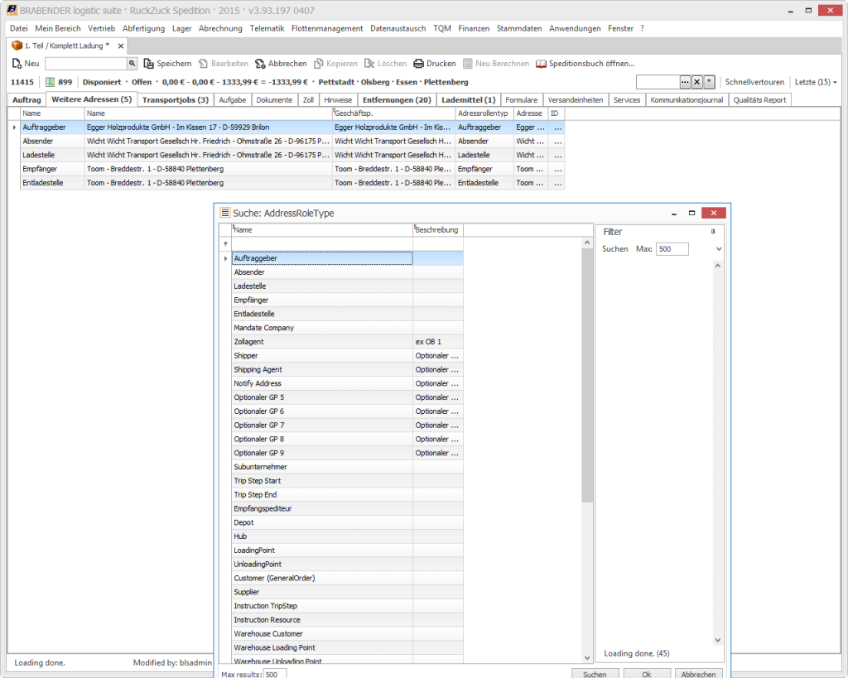Click the ellipsis button in Auftraggeber row
The image size is (848, 678).
point(557,127)
